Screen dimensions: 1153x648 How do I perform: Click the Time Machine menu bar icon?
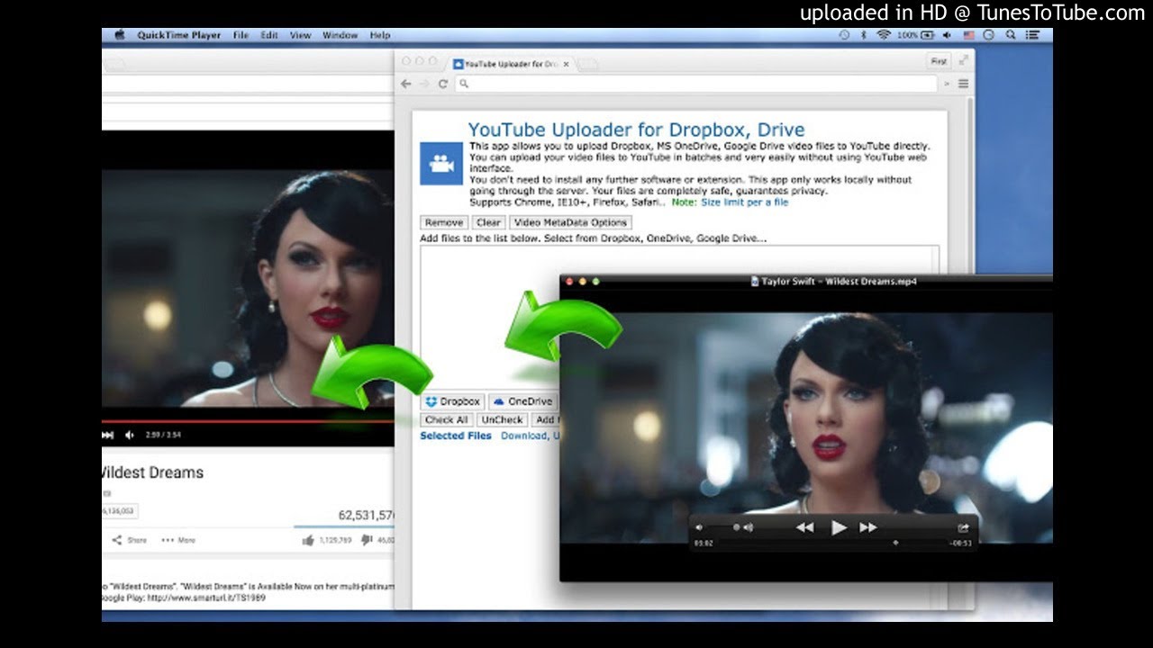click(x=844, y=35)
